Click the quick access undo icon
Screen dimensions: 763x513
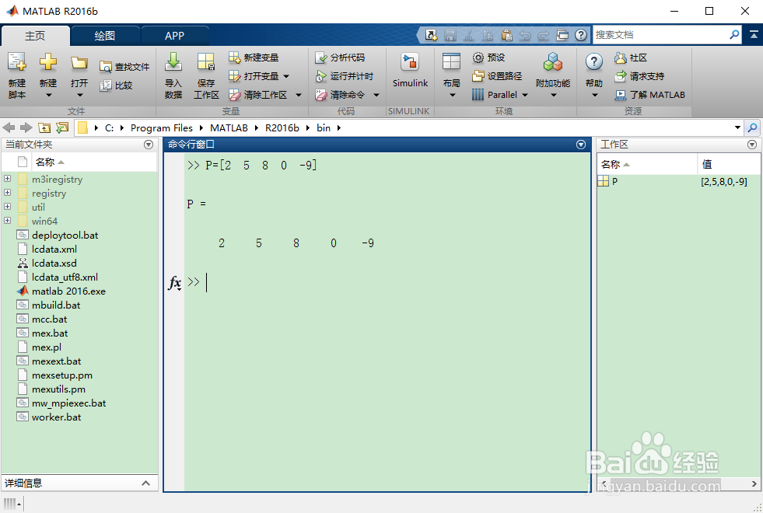pyautogui.click(x=525, y=35)
